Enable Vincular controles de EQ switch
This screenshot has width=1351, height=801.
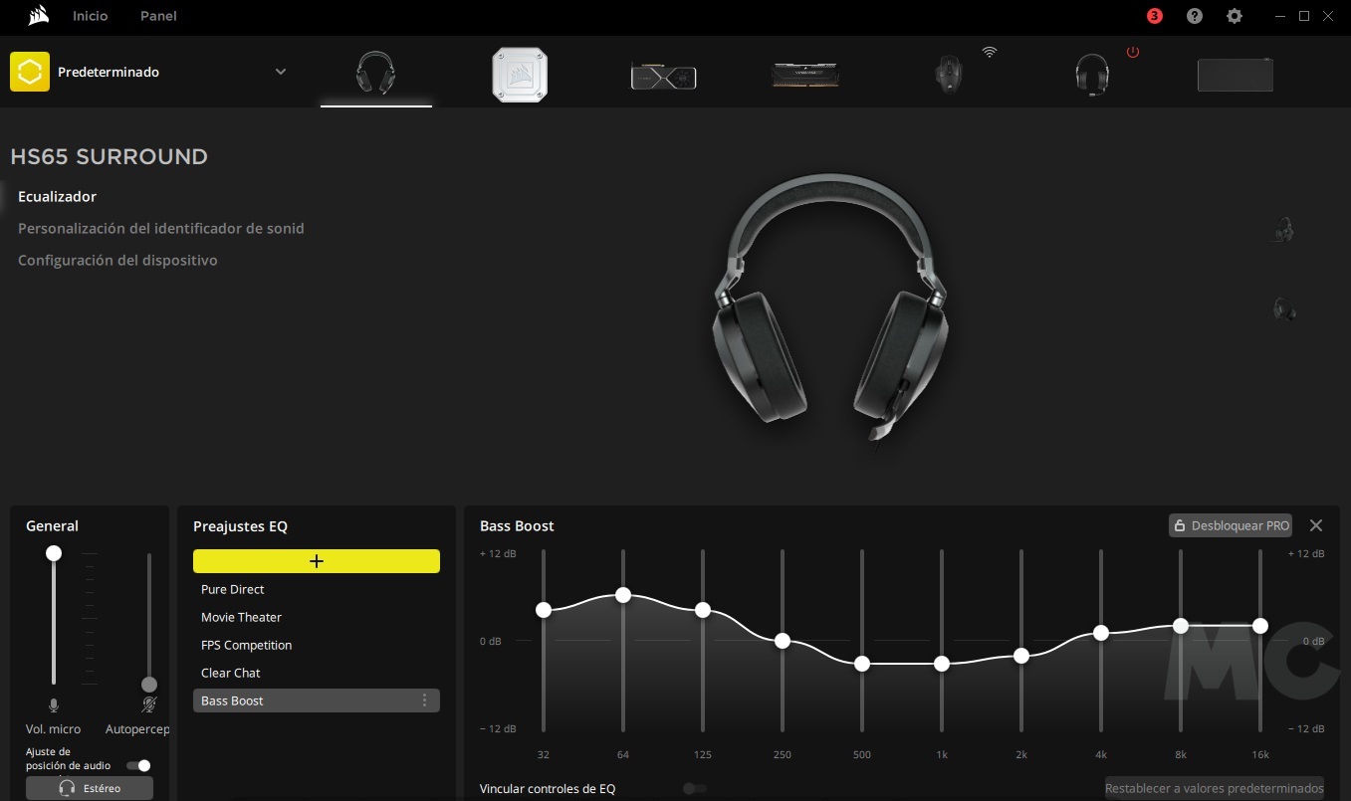[695, 788]
